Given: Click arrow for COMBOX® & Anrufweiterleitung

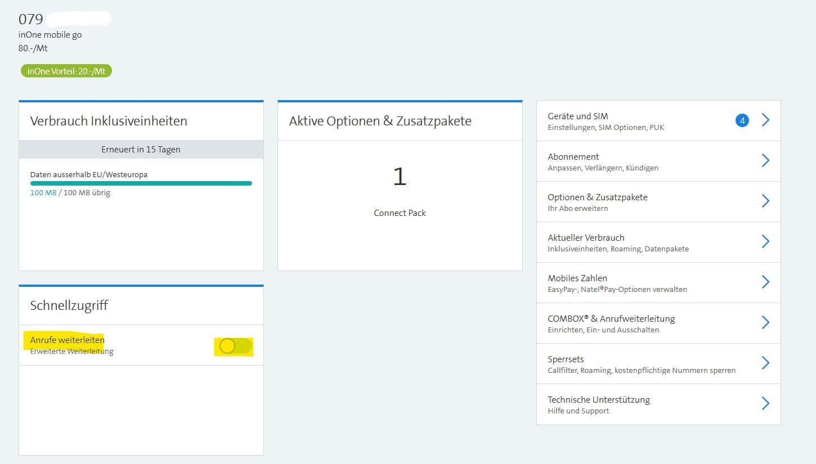Looking at the screenshot, I should coord(765,323).
